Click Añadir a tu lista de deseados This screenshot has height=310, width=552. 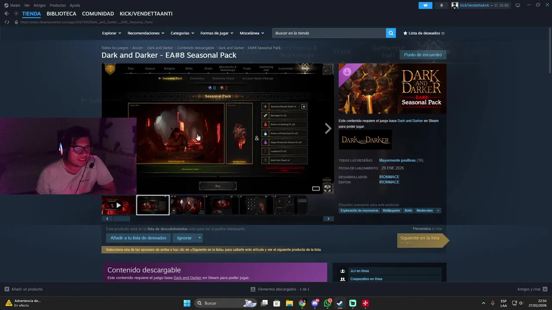pos(138,238)
